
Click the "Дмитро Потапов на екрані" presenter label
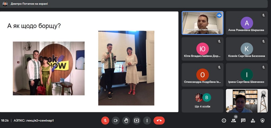coord(29,4)
